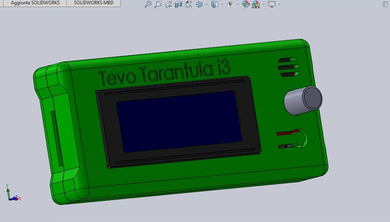Viewport: 390px width, 222px height.
Task: Click the View Orientation icon
Action: [x=199, y=4]
